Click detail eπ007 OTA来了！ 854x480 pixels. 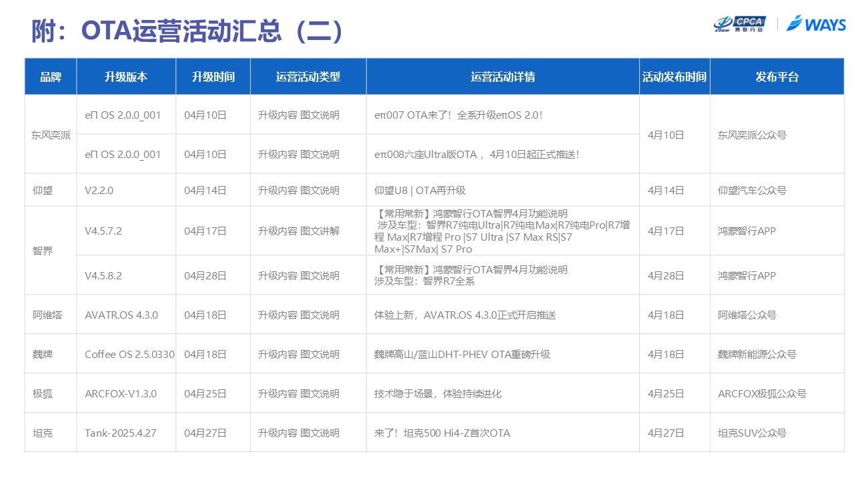(x=458, y=115)
